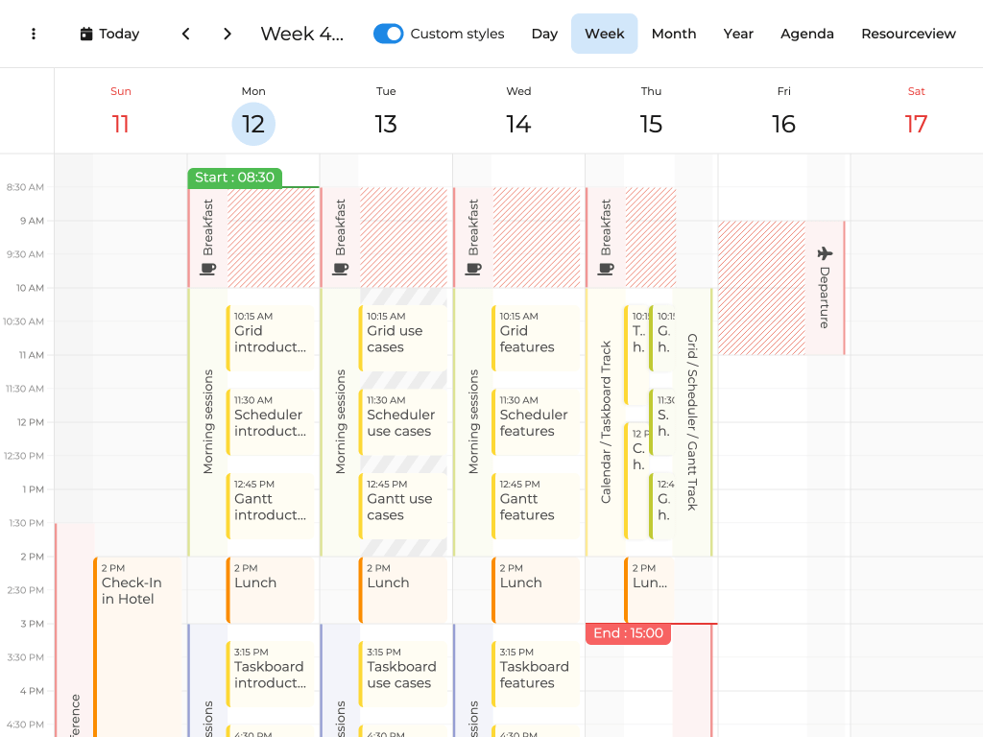Select the Year view
The image size is (983, 737).
(737, 34)
